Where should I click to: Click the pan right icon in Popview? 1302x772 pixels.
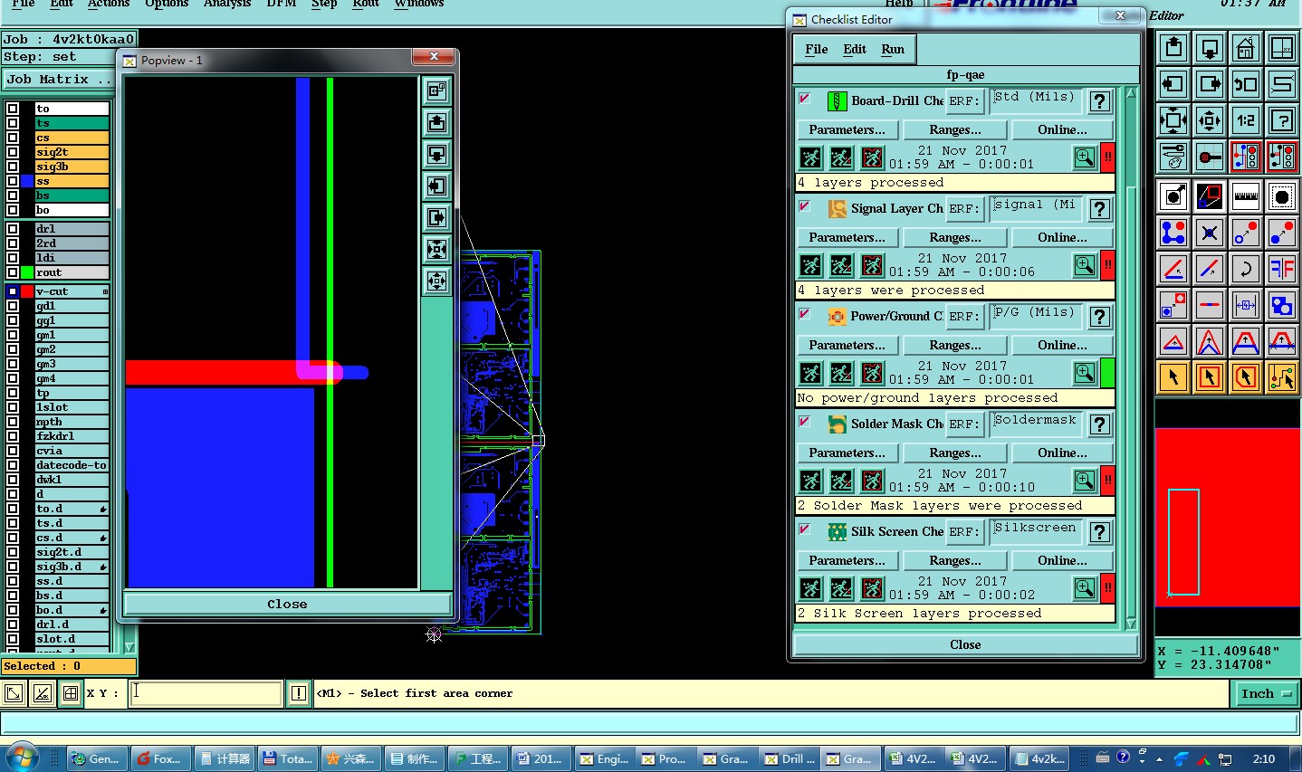[x=436, y=218]
